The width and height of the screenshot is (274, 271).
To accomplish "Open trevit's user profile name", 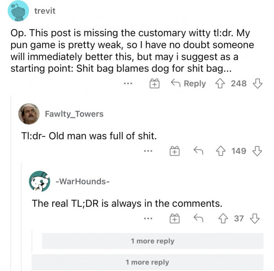I will click(45, 11).
